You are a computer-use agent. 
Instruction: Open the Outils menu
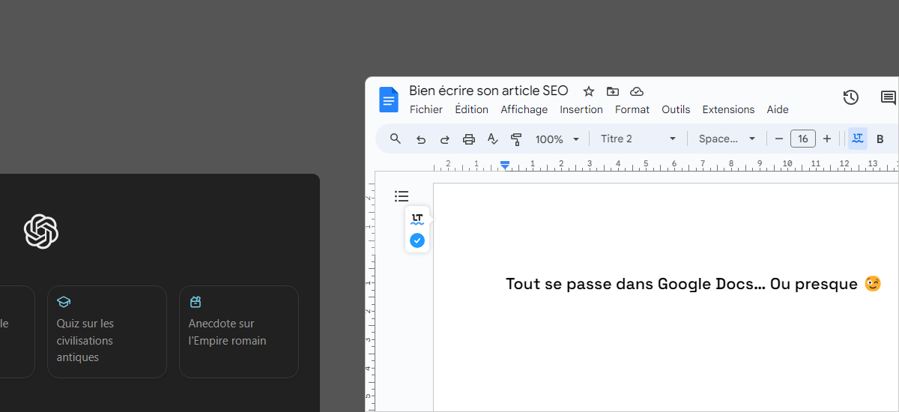(676, 109)
